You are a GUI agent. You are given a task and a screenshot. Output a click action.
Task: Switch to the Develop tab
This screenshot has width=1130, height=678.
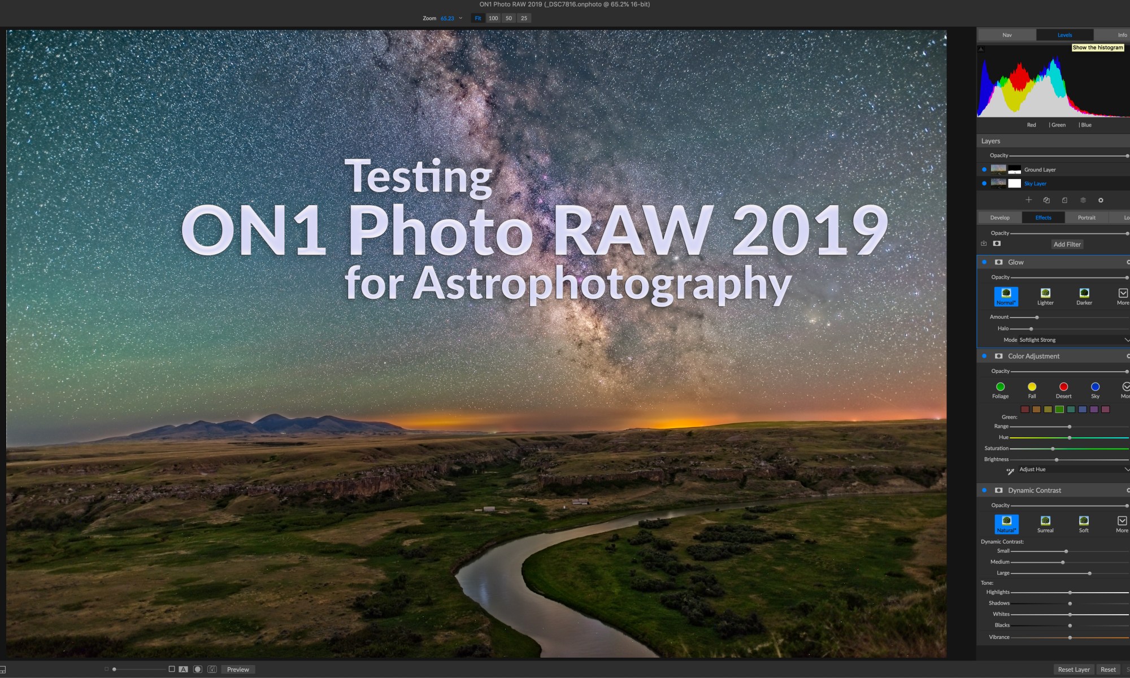coord(999,218)
